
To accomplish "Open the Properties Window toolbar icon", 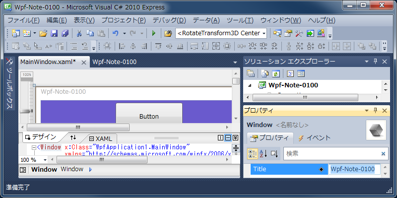I will point(288,33).
